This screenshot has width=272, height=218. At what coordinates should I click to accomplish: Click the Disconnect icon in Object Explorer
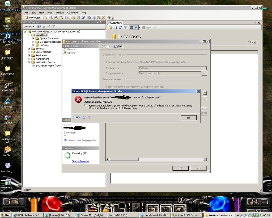pyautogui.click(x=39, y=27)
